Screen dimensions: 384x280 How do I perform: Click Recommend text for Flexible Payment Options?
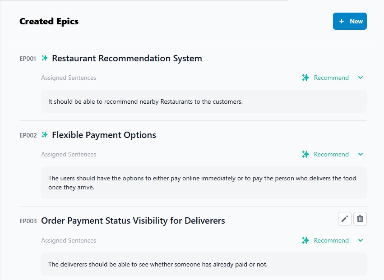click(331, 154)
